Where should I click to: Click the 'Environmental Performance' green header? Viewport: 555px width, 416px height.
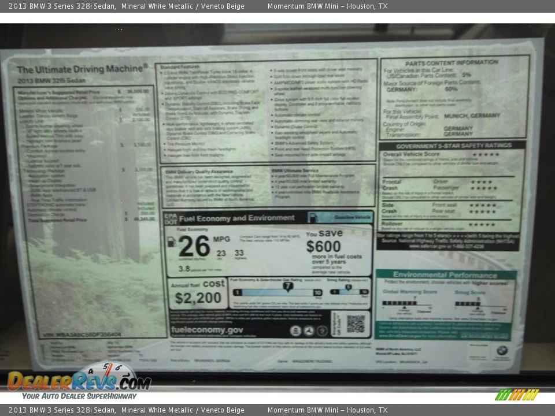pos(445,275)
